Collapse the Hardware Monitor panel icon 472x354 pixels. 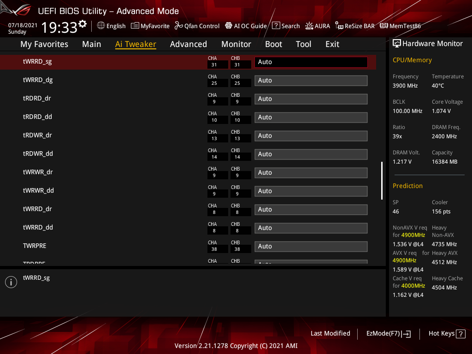tap(397, 43)
